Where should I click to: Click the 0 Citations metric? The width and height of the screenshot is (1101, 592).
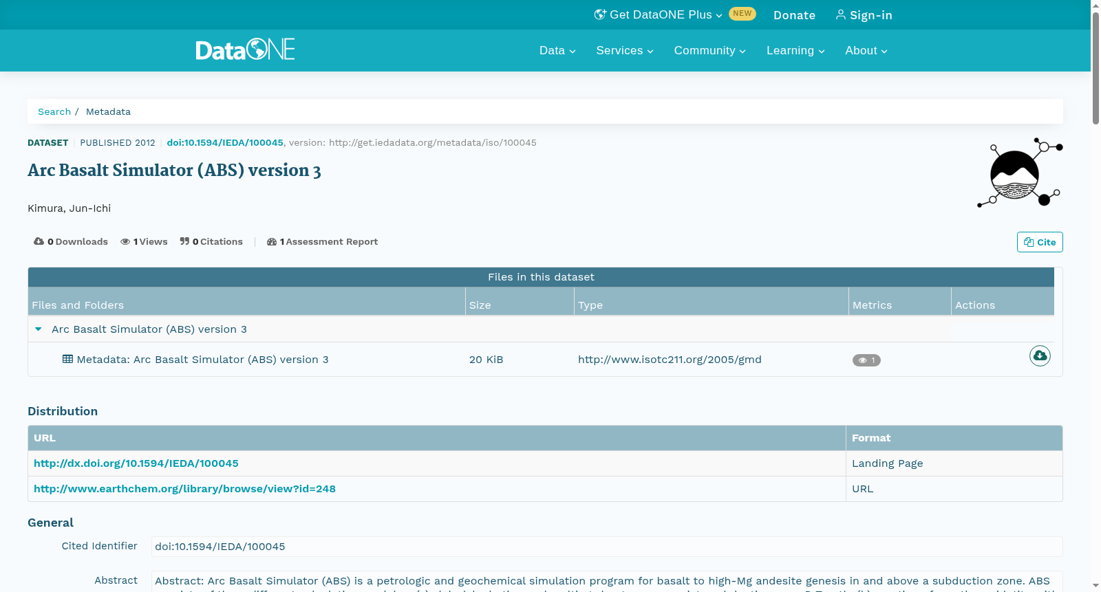coord(211,241)
